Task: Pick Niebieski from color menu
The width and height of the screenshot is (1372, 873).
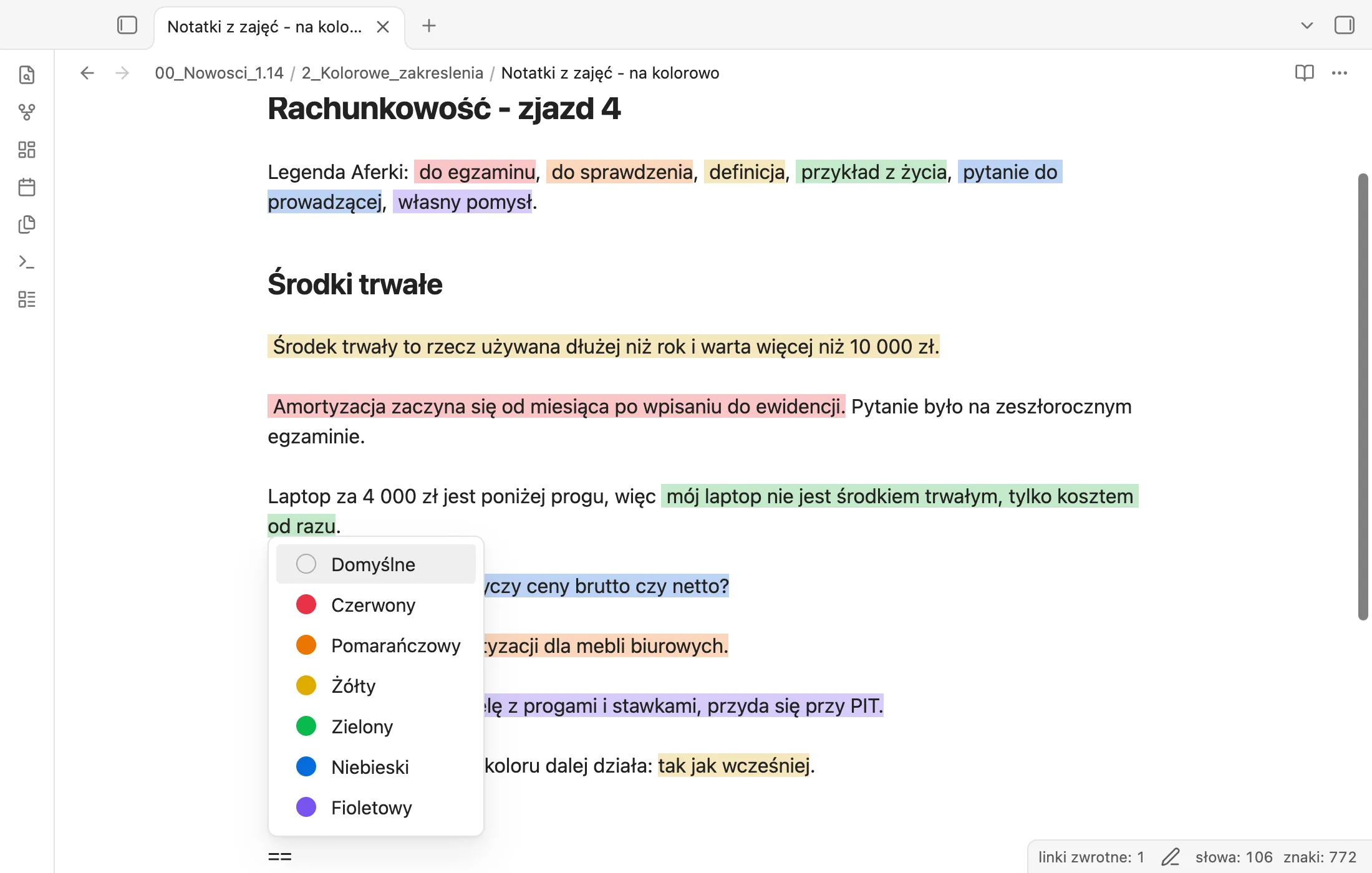Action: point(376,767)
